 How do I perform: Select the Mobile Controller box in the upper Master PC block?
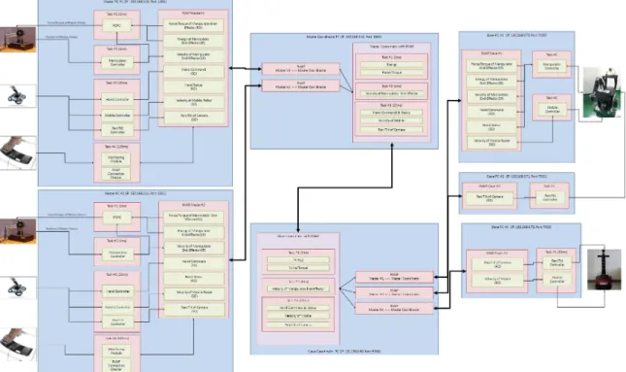pos(117,115)
